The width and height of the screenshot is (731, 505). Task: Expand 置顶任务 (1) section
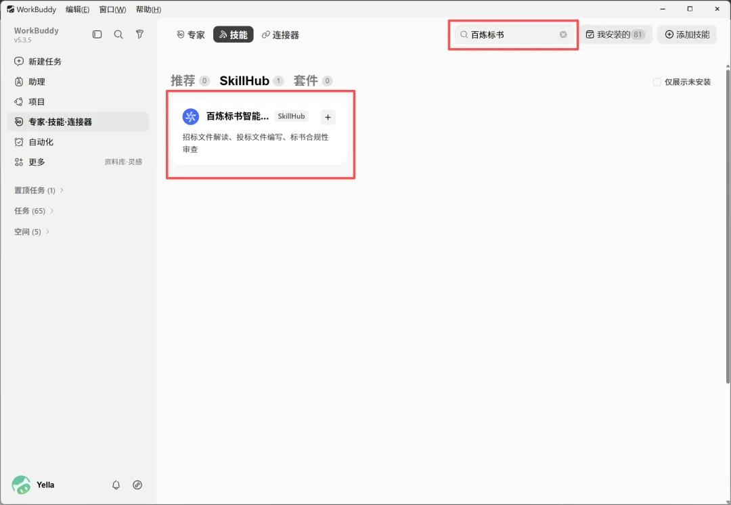pos(39,191)
